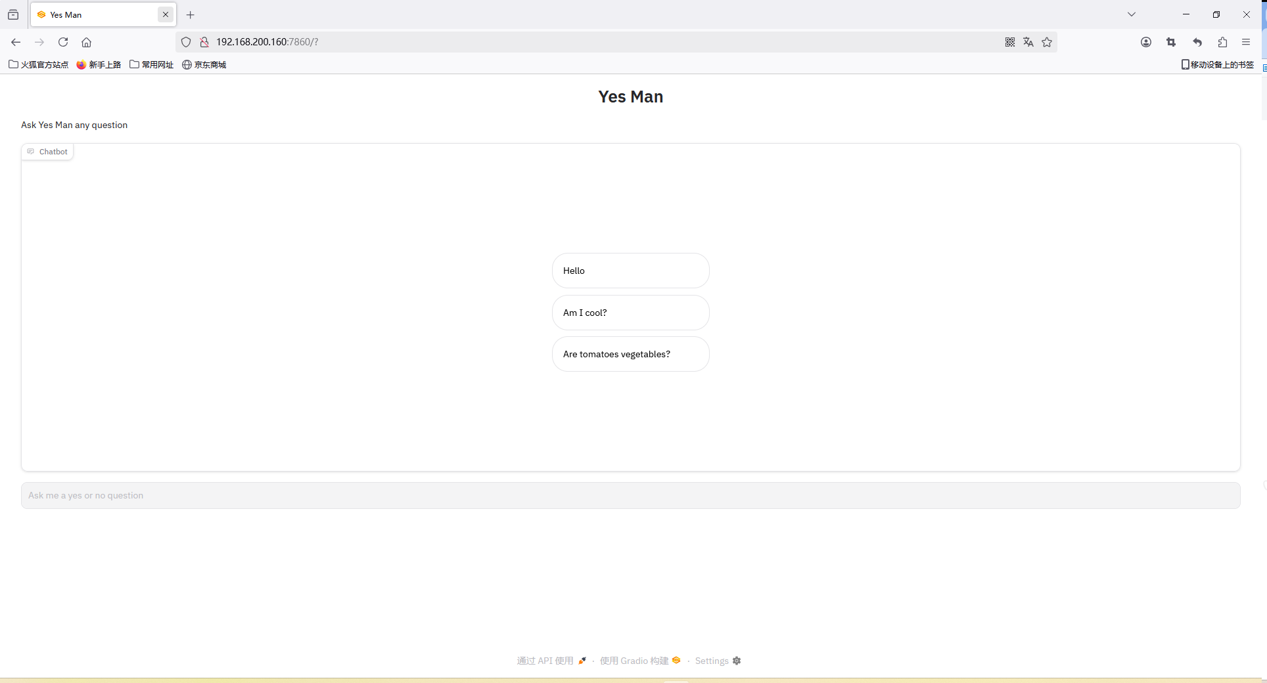The image size is (1267, 683).
Task: Reload the current page
Action: (x=63, y=42)
